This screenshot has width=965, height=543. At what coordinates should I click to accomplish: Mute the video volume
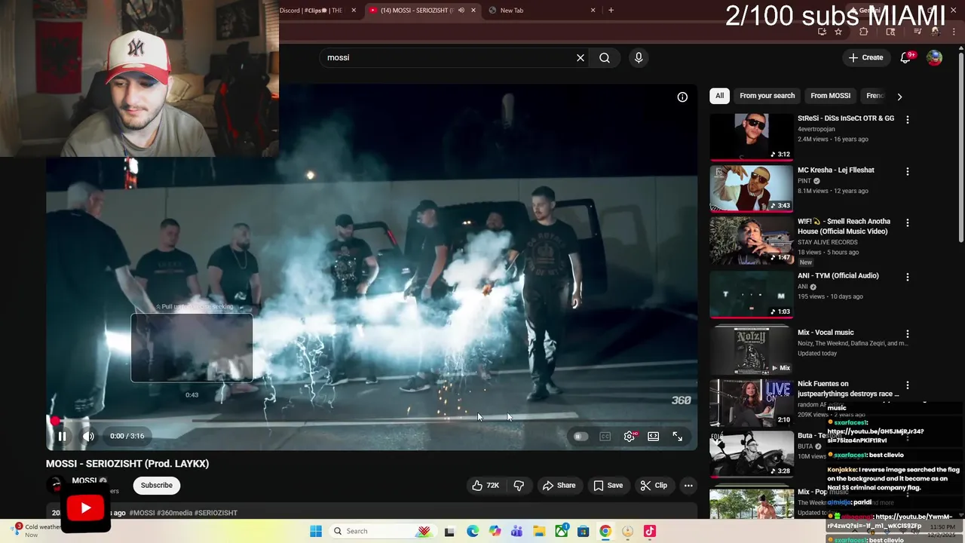(88, 436)
